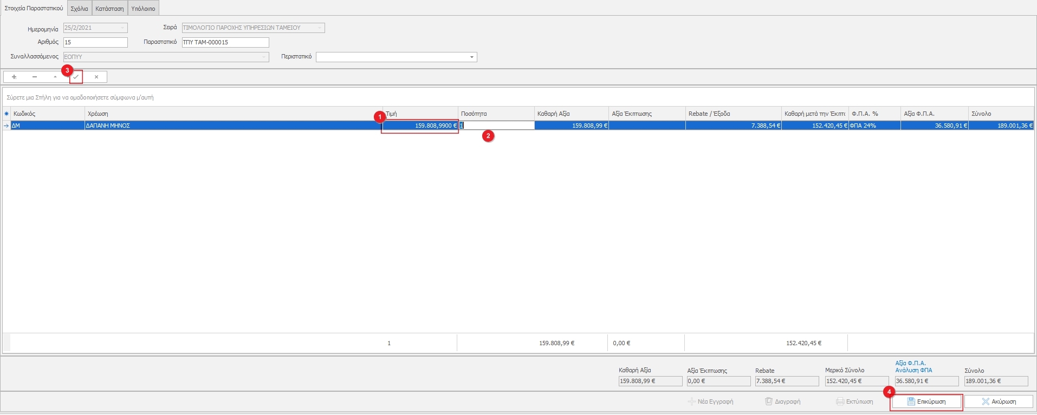This screenshot has height=415, width=1037.
Task: Click the small up-arrow edit icon in the grid toolbar
Action: tap(55, 77)
